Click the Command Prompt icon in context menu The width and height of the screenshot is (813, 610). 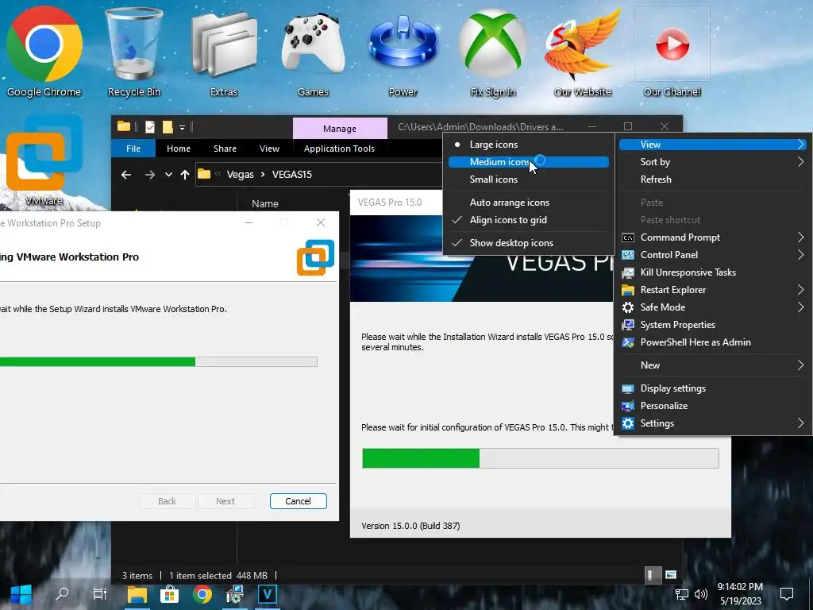(x=628, y=237)
